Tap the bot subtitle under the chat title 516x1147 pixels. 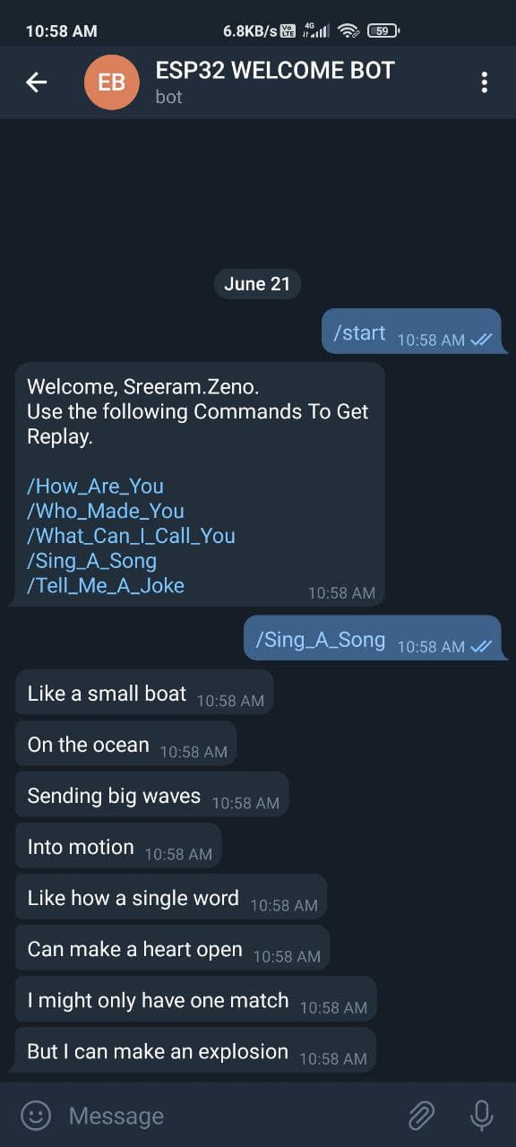(x=168, y=98)
